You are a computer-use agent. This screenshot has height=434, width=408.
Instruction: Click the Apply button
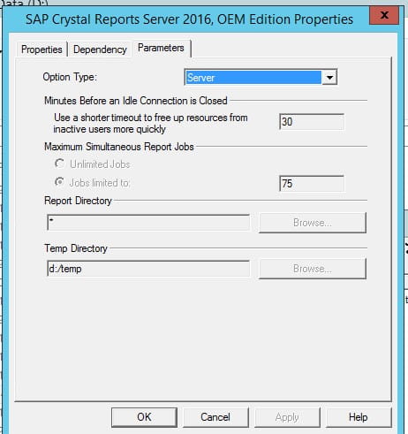[287, 417]
